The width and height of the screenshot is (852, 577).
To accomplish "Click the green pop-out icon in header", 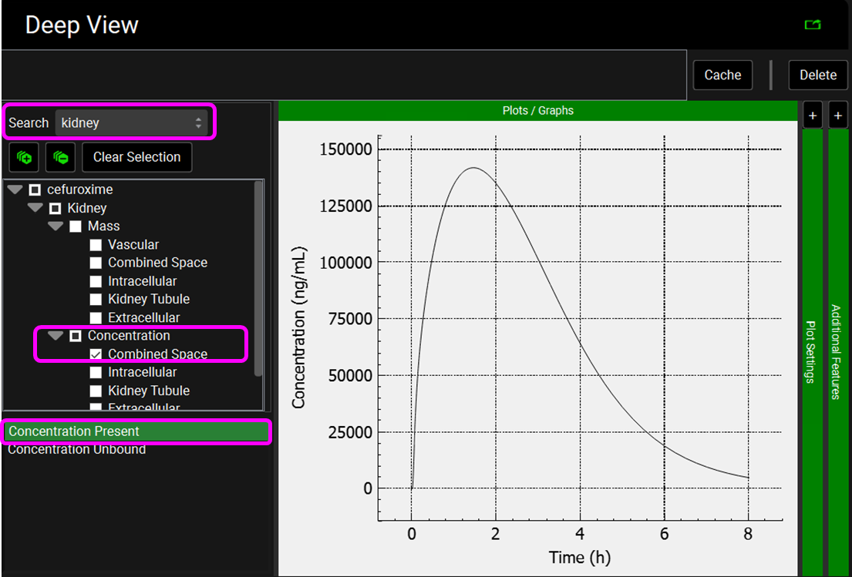I will click(812, 25).
